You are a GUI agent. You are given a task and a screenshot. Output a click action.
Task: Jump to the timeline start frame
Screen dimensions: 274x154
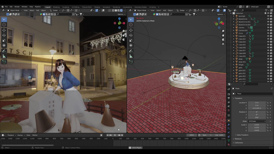(108, 135)
